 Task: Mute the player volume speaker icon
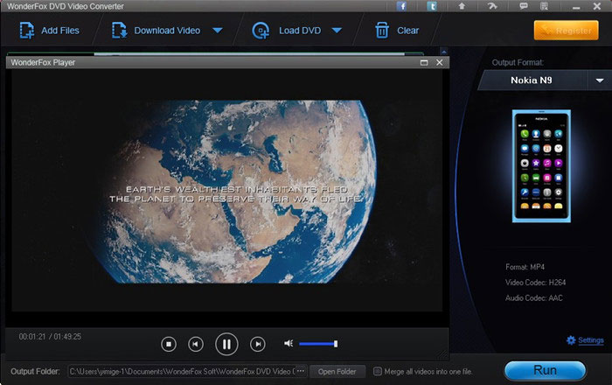(x=289, y=343)
